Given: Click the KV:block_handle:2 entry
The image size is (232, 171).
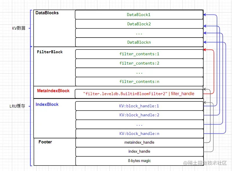Looking at the screenshot, I should [139, 115].
